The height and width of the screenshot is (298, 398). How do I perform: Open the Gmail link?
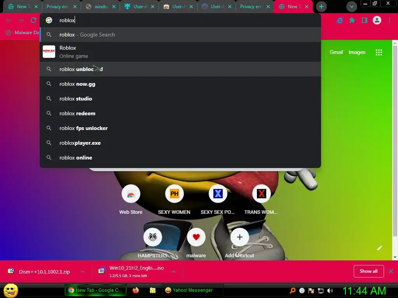[336, 52]
